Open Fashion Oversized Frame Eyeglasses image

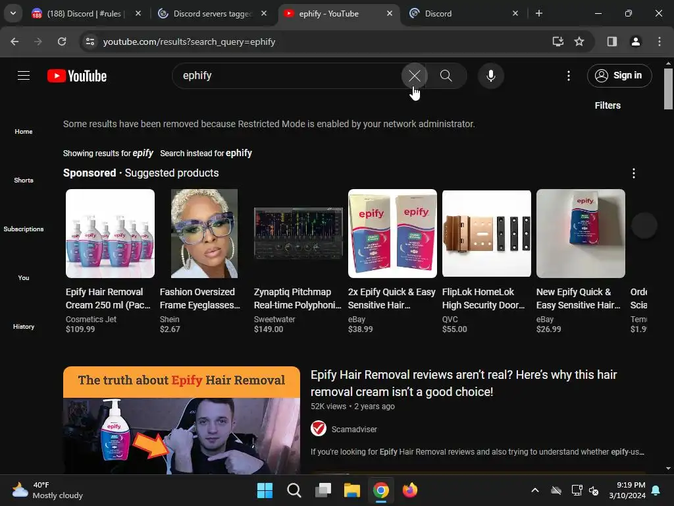click(x=204, y=234)
